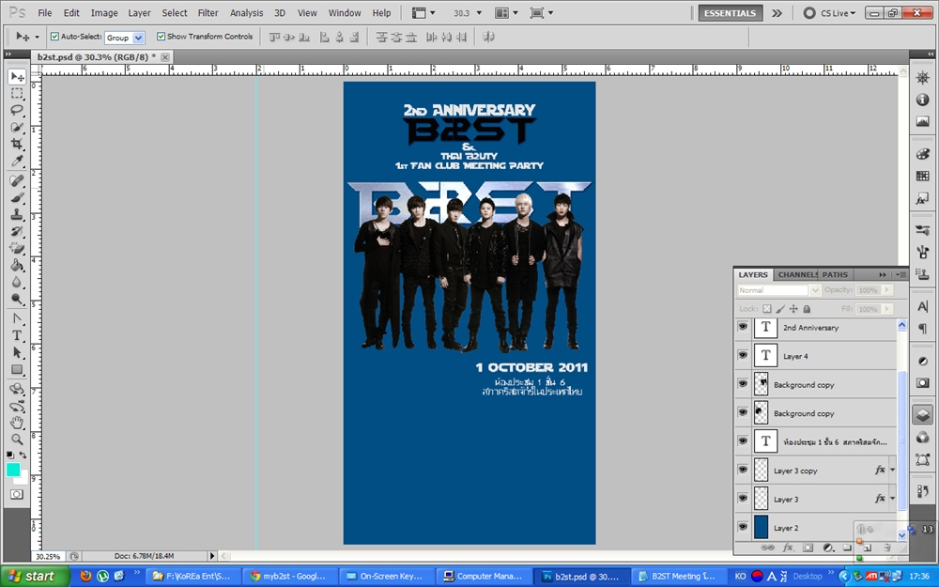This screenshot has width=939, height=587.
Task: Click the Windows start button
Action: (35, 577)
